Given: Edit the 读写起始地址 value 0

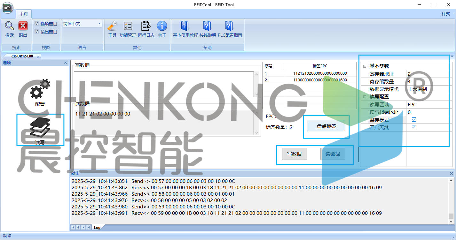Looking at the screenshot, I should (429, 112).
